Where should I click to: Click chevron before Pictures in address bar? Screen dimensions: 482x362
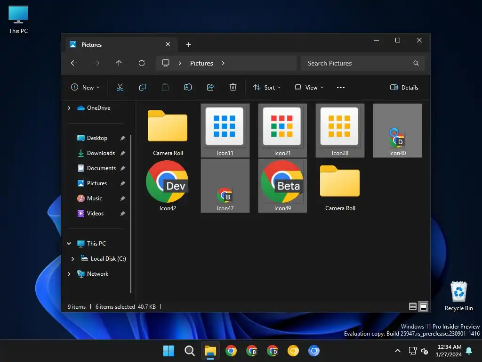click(x=180, y=63)
